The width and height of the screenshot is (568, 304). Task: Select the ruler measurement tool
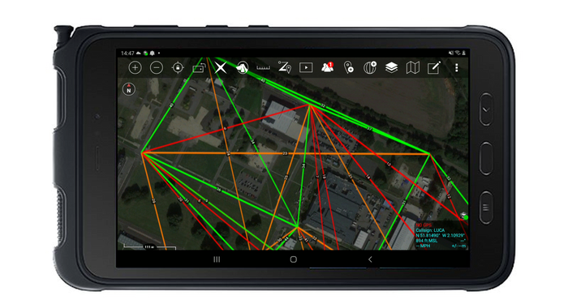click(264, 67)
